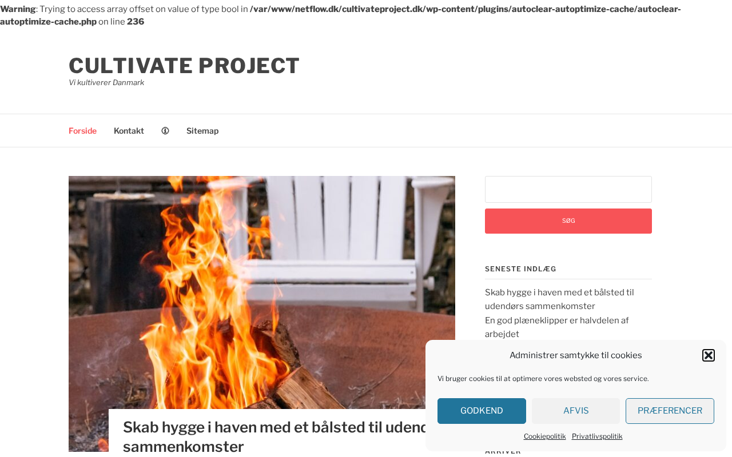The image size is (732, 457).
Task: Click into the sidebar search field
Action: (568, 189)
